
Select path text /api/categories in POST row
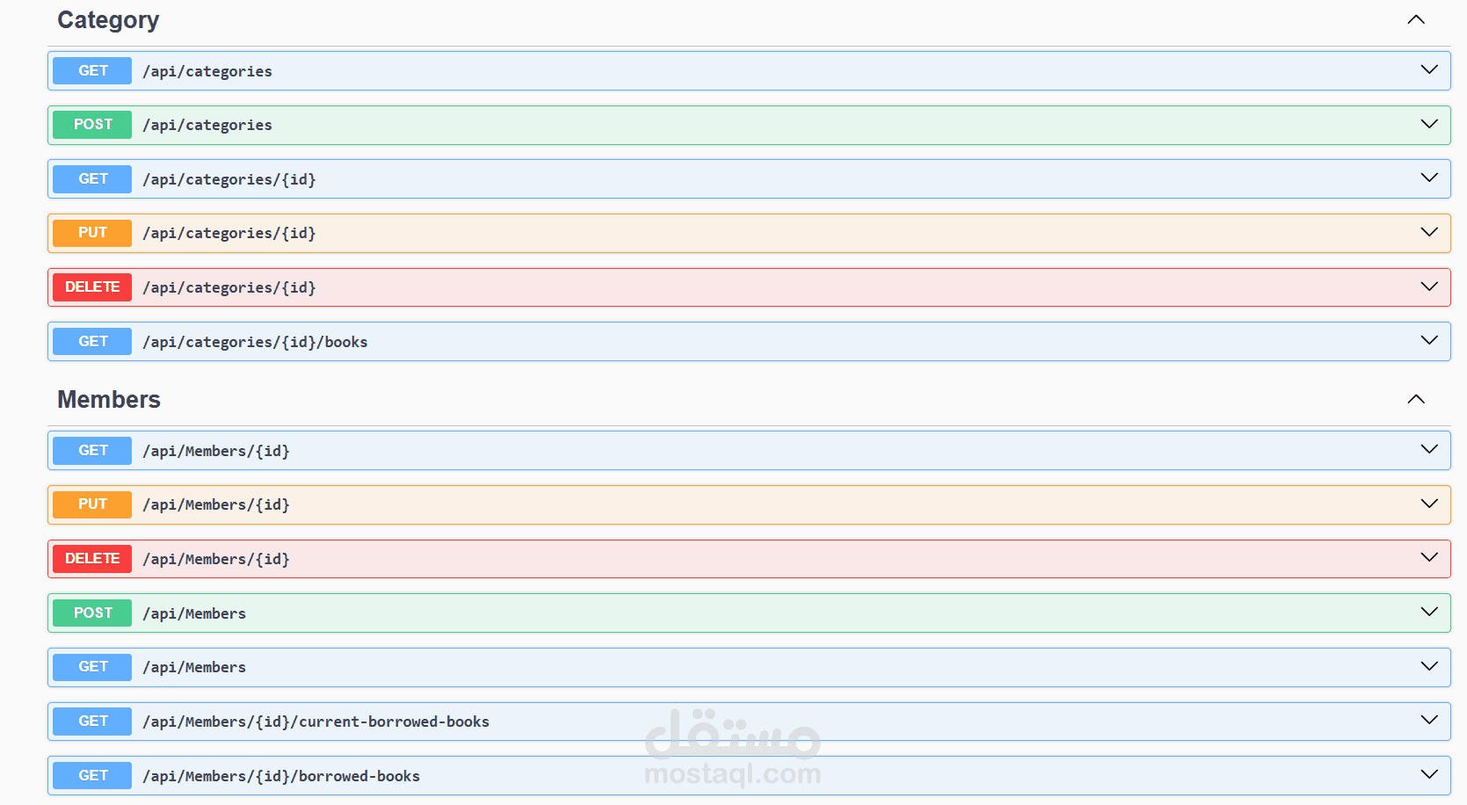pos(207,125)
